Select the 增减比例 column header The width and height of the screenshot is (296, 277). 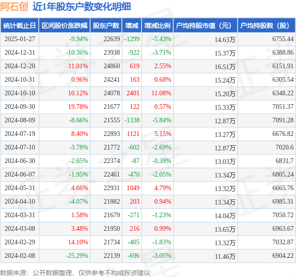(157, 26)
